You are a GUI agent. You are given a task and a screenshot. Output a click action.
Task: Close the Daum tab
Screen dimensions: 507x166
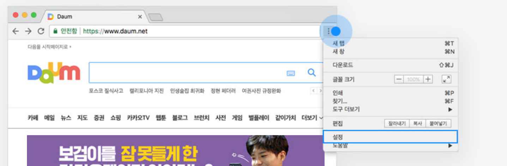point(140,17)
